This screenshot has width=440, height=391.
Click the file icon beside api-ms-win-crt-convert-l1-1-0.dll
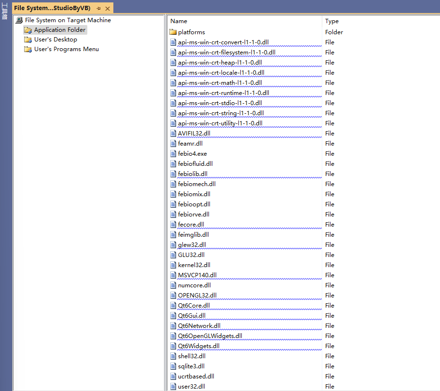pos(173,42)
